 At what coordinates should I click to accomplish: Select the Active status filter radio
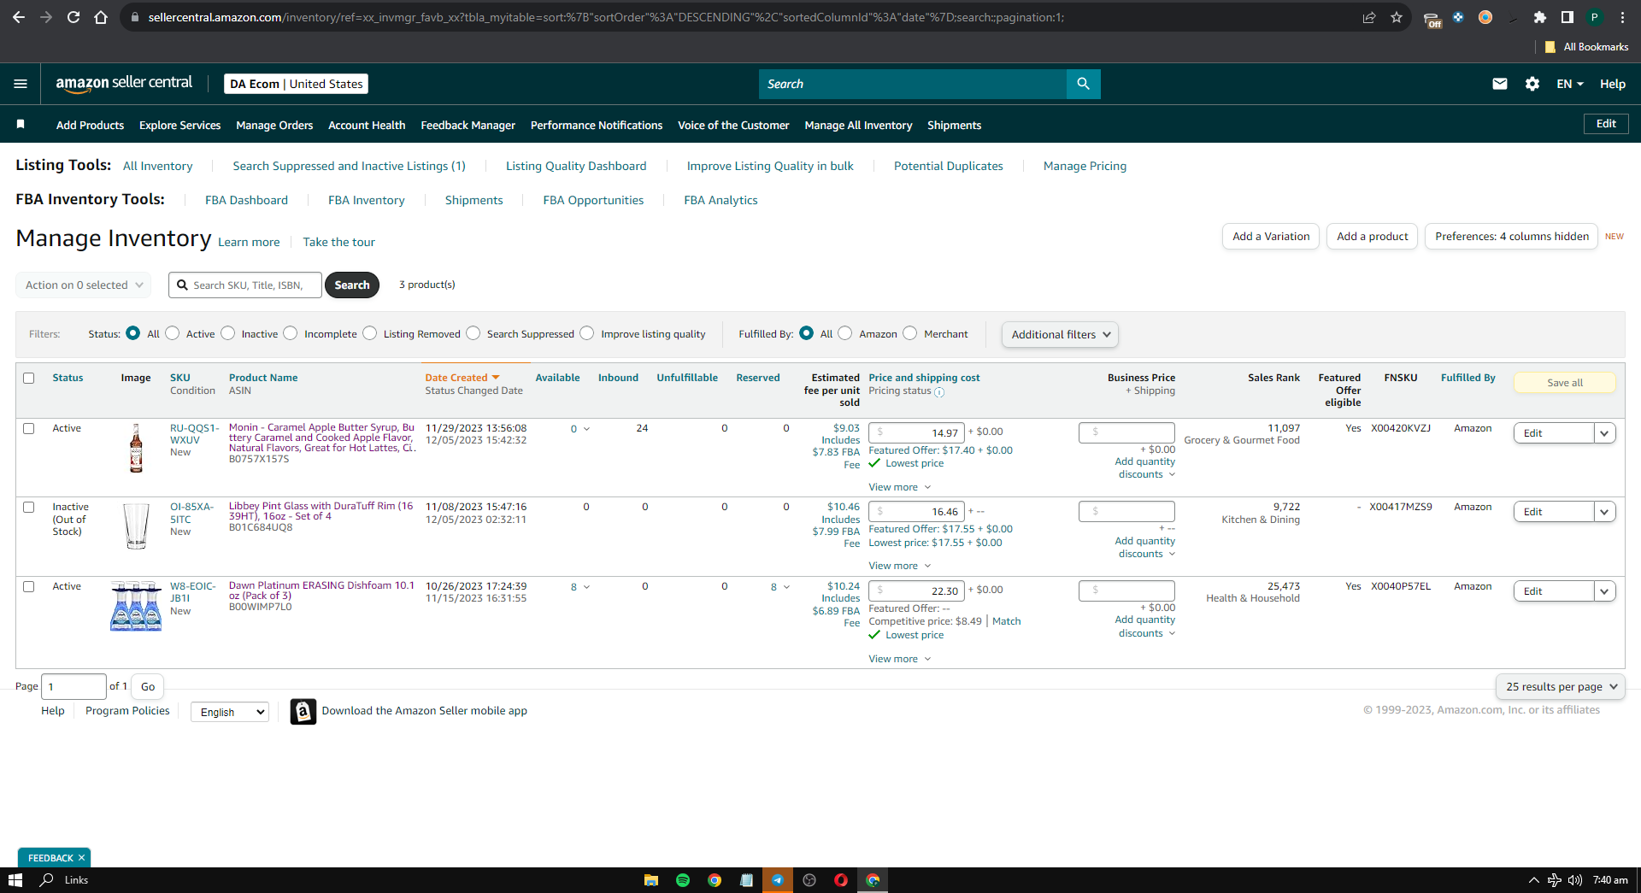pyautogui.click(x=173, y=333)
